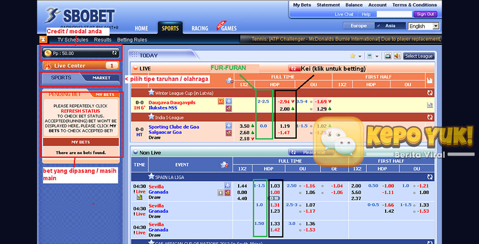Select the MARKET side panel tab
This screenshot has height=244, width=479.
102,78
